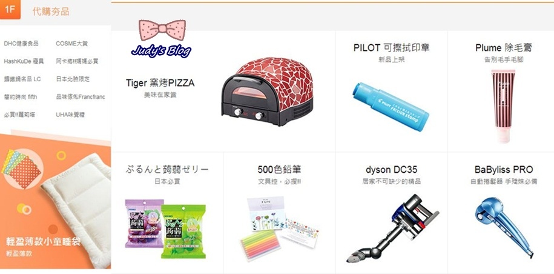Select the 日本北臉限定 link
The width and height of the screenshot is (554, 274).
(x=73, y=79)
